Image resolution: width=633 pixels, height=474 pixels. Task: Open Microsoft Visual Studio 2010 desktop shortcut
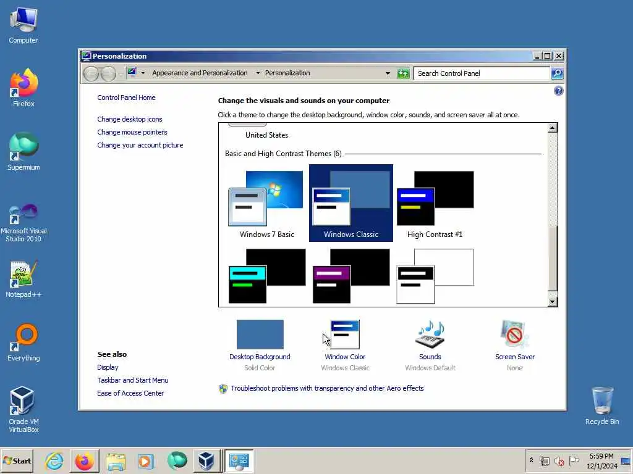point(23,222)
